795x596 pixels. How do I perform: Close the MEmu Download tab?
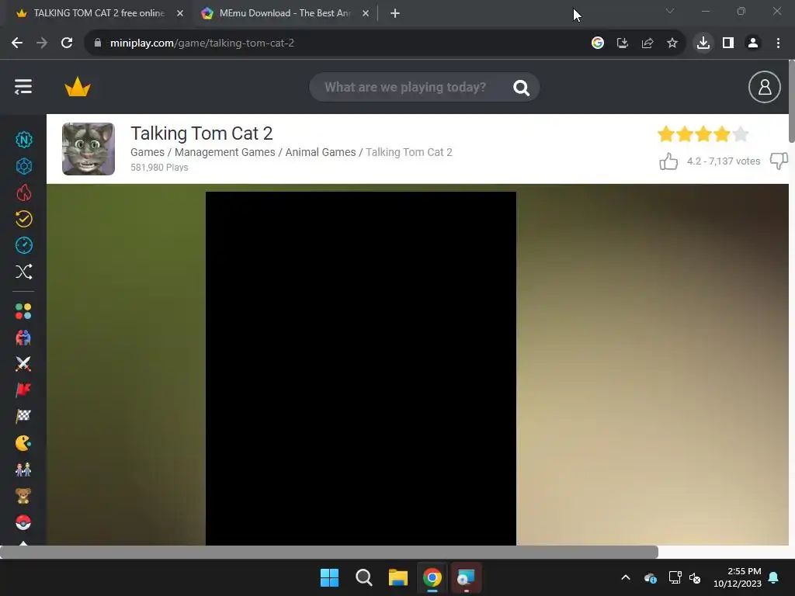tap(366, 13)
